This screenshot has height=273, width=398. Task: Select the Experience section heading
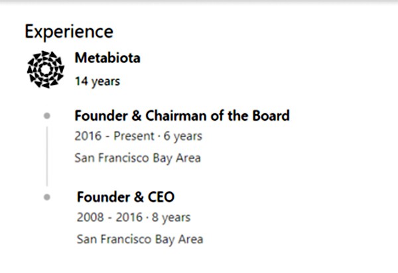click(69, 32)
